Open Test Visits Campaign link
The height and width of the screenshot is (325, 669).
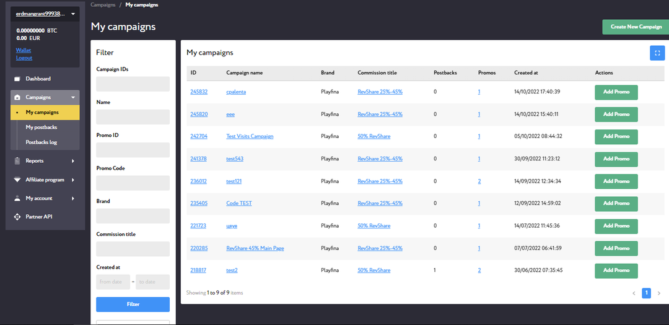[x=250, y=136]
